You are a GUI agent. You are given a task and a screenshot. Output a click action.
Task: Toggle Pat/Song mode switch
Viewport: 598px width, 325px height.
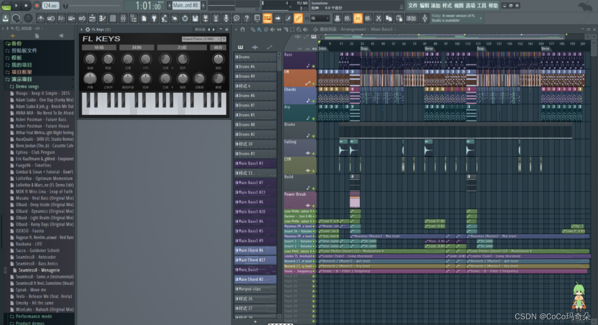6,6
